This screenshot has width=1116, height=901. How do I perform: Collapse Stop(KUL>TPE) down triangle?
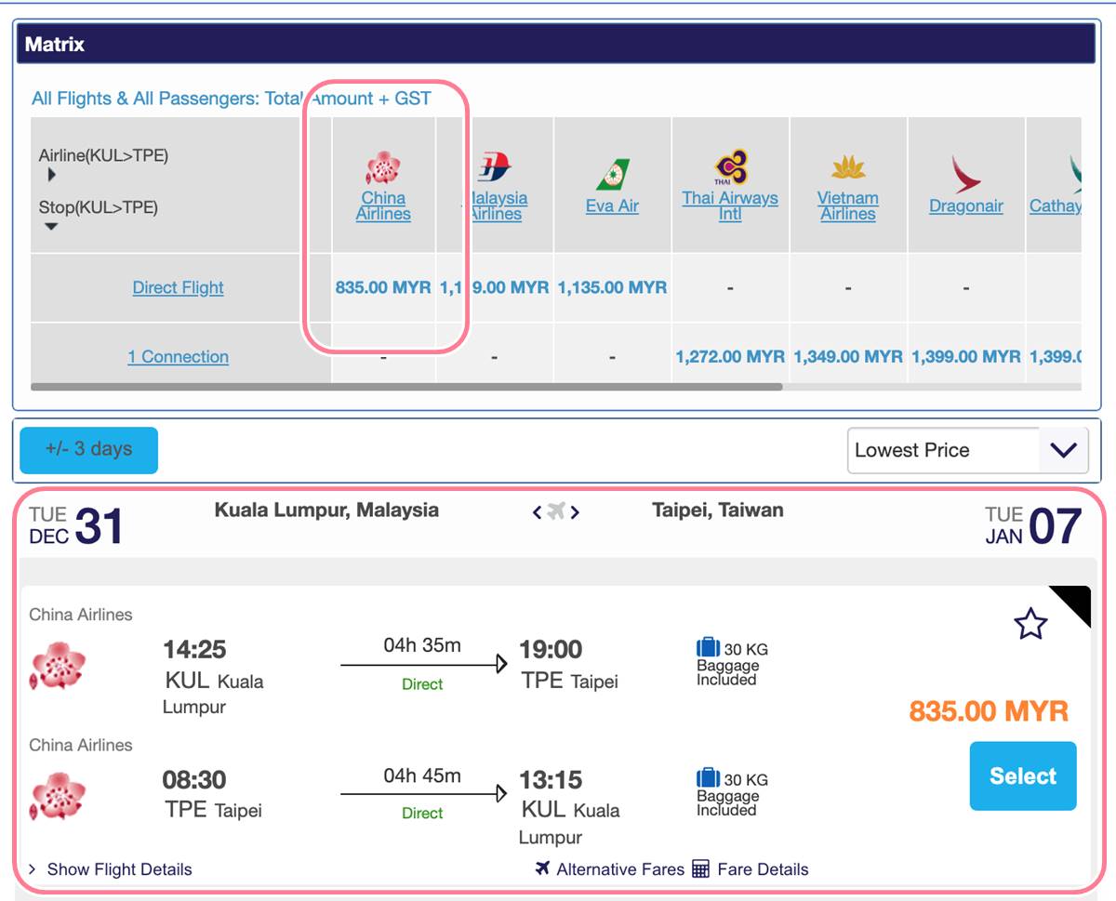click(x=50, y=226)
